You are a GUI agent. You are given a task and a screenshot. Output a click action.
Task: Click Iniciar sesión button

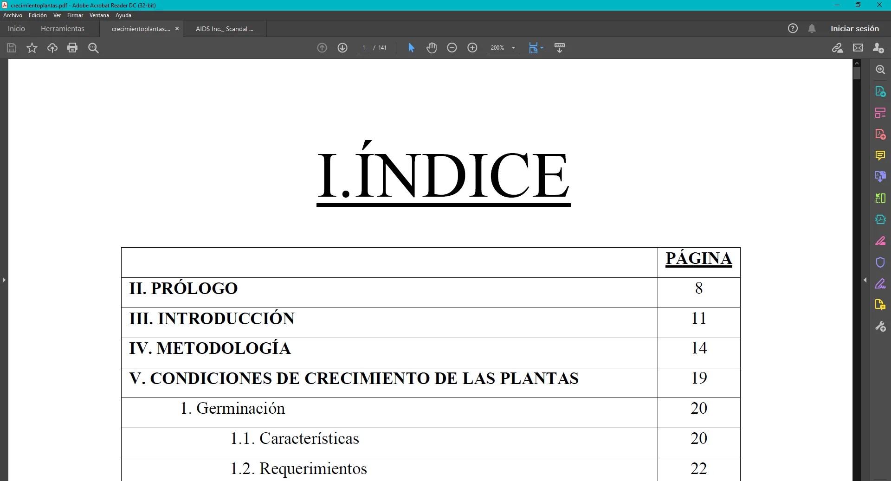855,28
